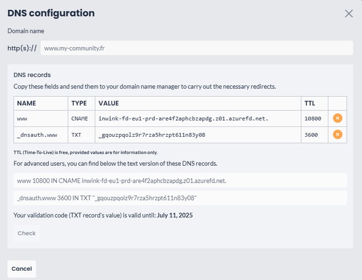Click the orange icon in CNAME row
Image resolution: width=362 pixels, height=280 pixels.
(x=337, y=118)
